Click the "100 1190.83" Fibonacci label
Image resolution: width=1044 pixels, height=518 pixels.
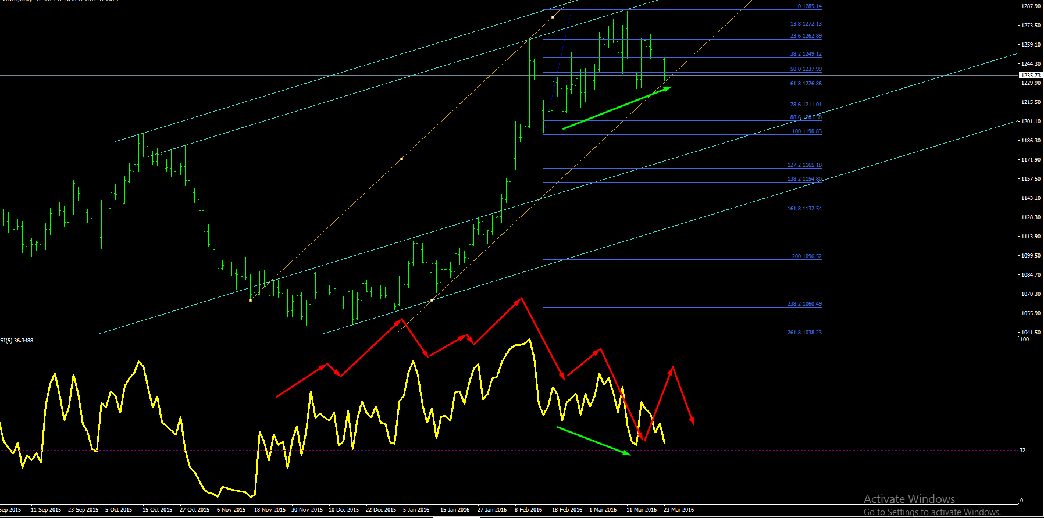(x=807, y=131)
